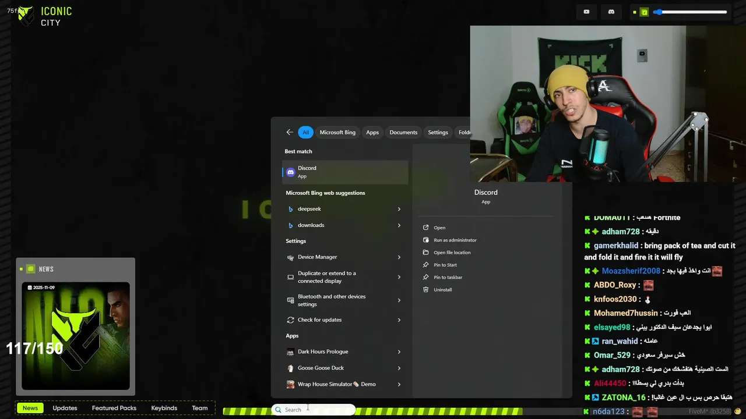Adjust the music volume slider
This screenshot has width=746, height=419.
point(690,12)
